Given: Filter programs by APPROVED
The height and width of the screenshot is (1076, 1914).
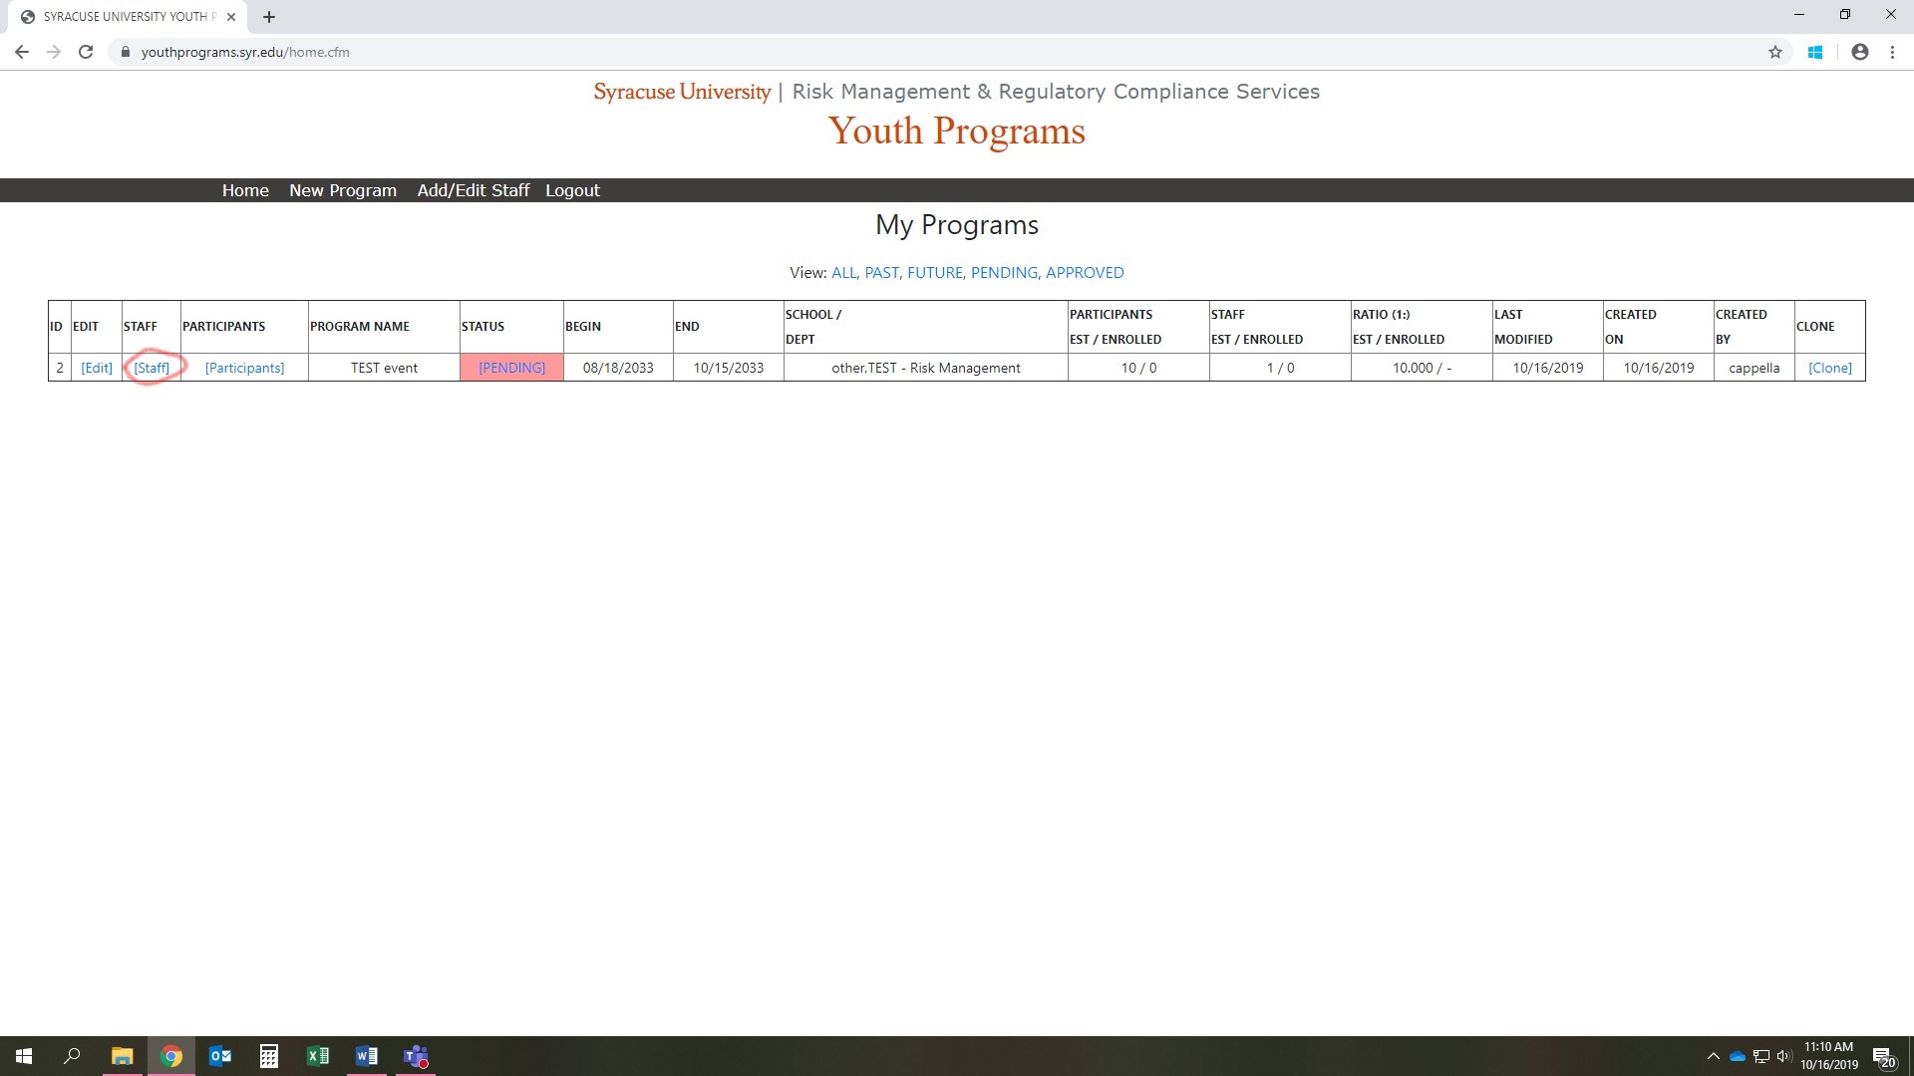Looking at the screenshot, I should (1085, 273).
